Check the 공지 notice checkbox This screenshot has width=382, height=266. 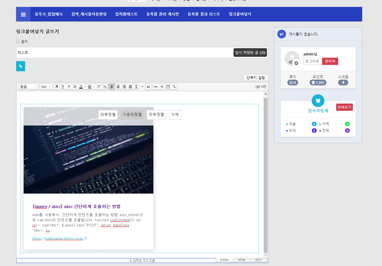[x=18, y=41]
